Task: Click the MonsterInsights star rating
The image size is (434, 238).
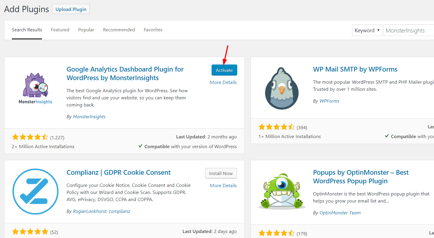Action: 30,137
